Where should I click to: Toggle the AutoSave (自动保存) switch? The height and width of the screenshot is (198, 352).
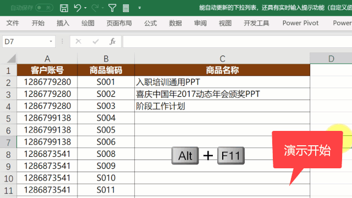(44, 8)
